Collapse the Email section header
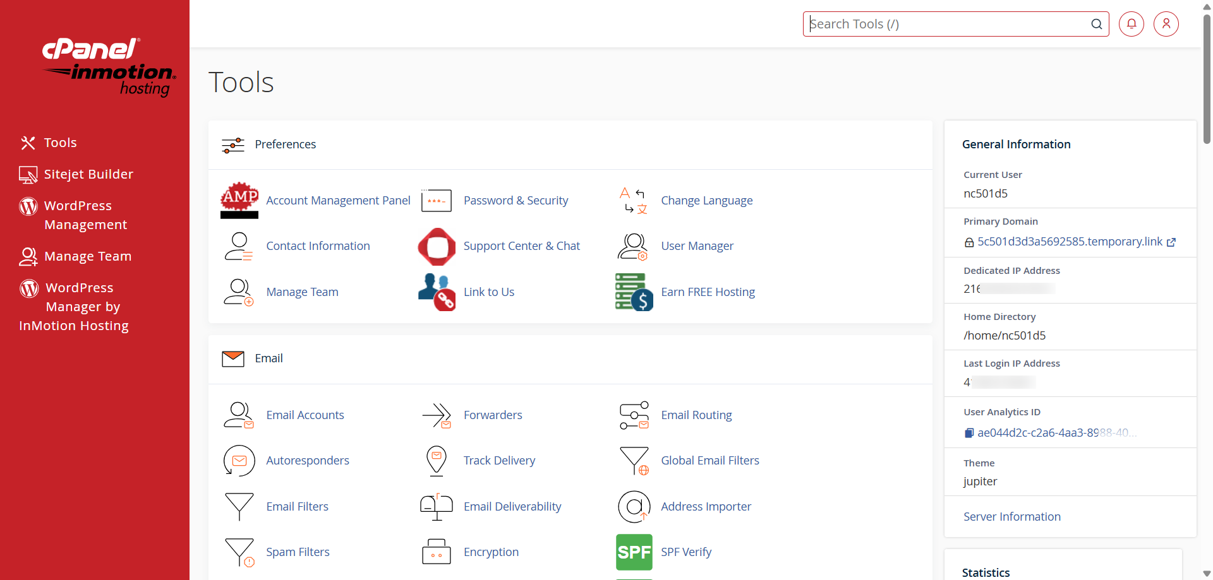The image size is (1213, 580). pyautogui.click(x=570, y=358)
